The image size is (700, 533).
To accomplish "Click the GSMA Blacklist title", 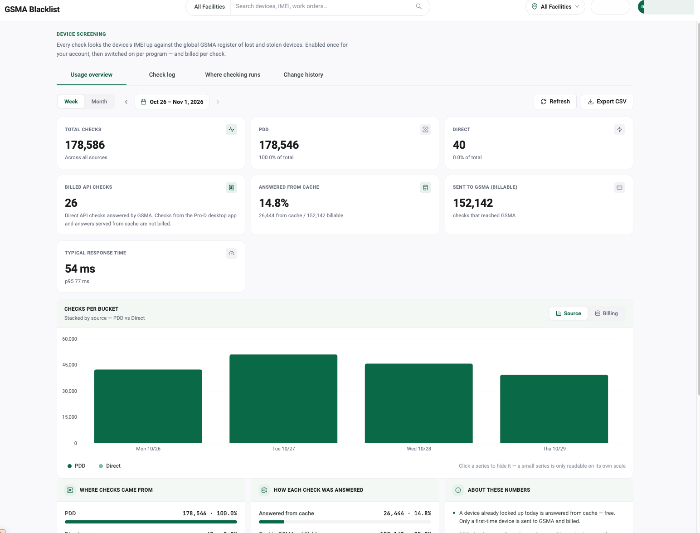I will [32, 10].
